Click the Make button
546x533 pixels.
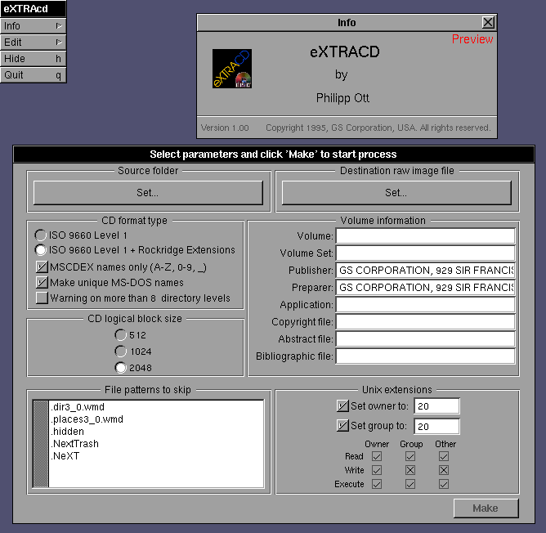click(x=486, y=508)
